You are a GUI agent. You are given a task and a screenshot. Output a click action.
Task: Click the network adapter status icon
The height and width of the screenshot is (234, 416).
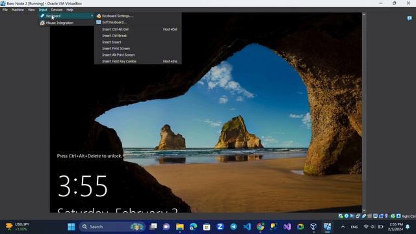358,216
